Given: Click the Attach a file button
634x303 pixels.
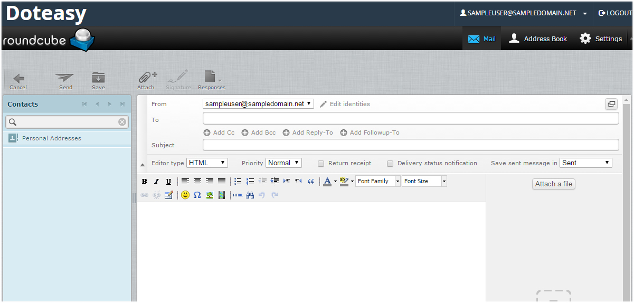Looking at the screenshot, I should coord(554,184).
